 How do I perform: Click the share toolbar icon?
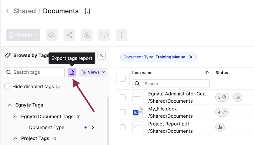pos(69,35)
